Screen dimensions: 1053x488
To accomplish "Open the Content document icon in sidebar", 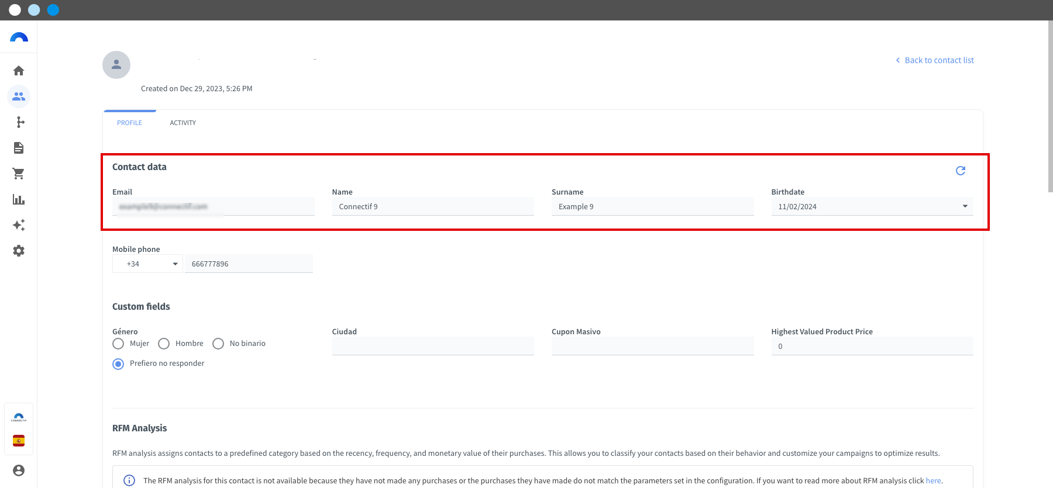I will pos(19,148).
